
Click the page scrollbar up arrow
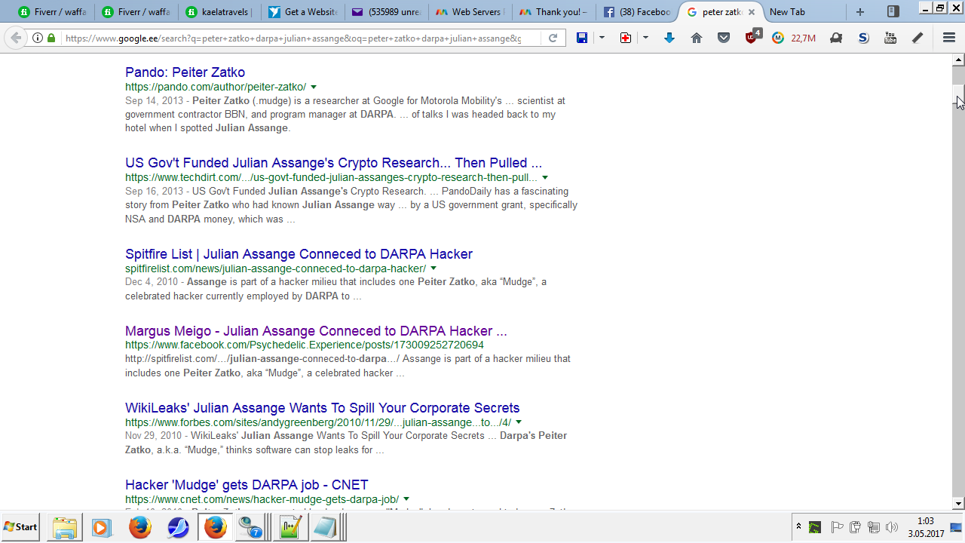click(959, 60)
